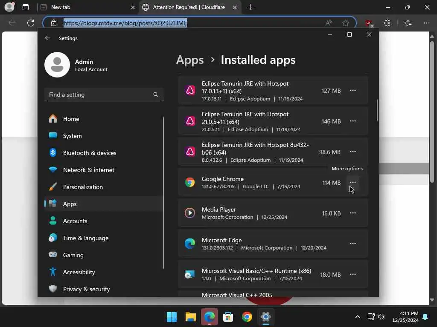Viewport: 437px width, 327px height.
Task: Click the Read aloud icon in address bar
Action: (x=329, y=23)
